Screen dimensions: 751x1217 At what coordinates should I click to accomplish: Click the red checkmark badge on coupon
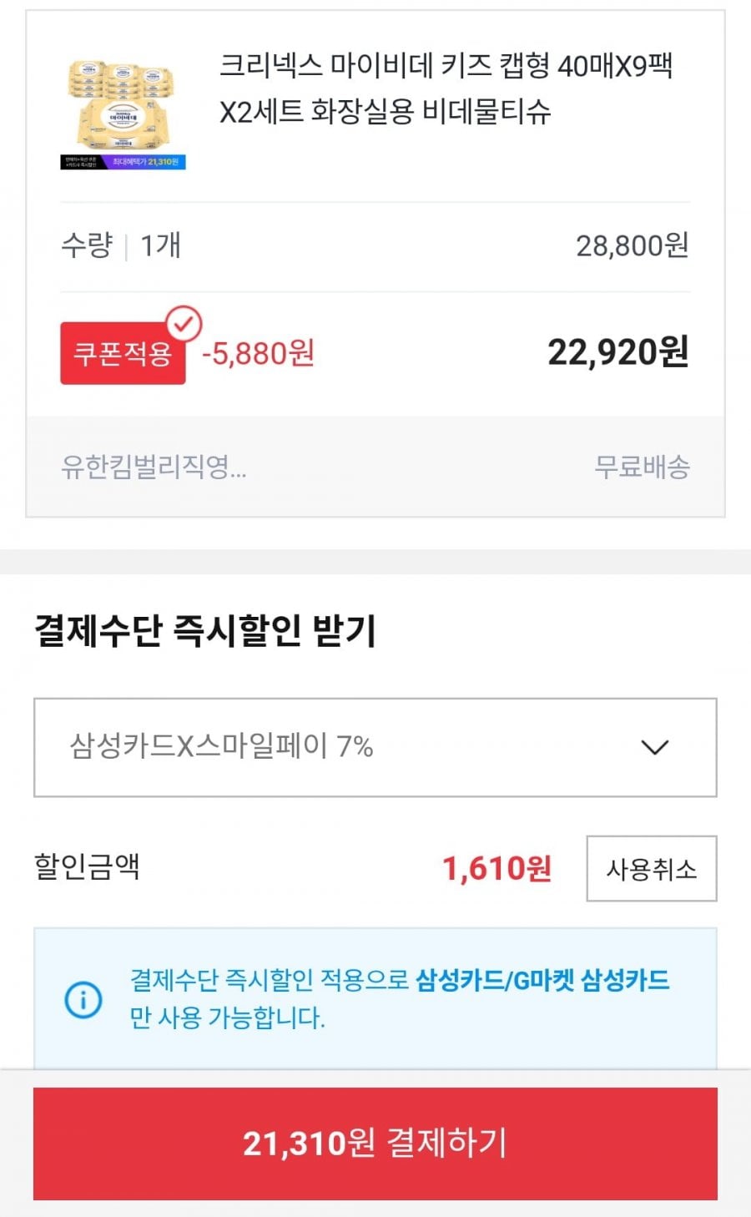[184, 324]
